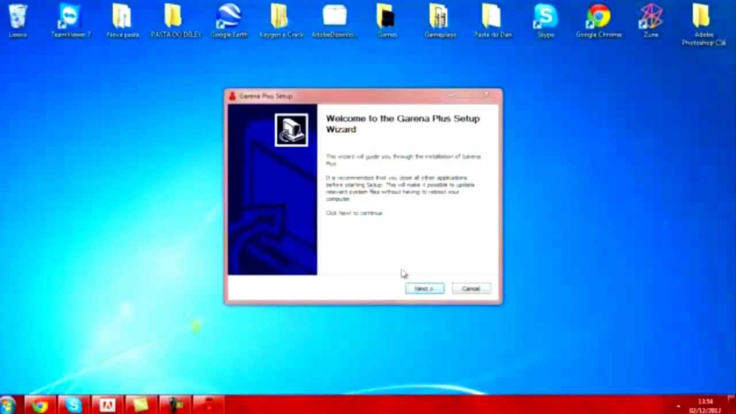Open the TeamViewer 7 desktop shortcut
The height and width of the screenshot is (414, 736).
point(70,21)
